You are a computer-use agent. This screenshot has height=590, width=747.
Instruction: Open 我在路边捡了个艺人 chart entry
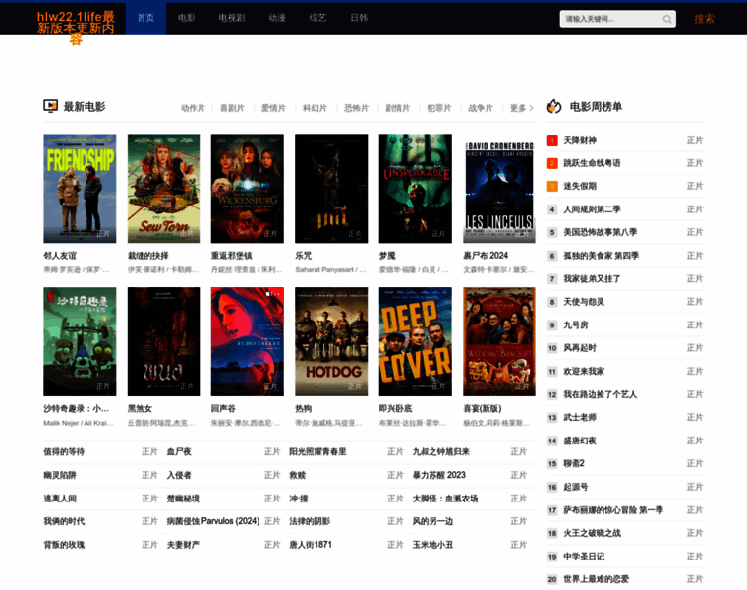(x=601, y=395)
